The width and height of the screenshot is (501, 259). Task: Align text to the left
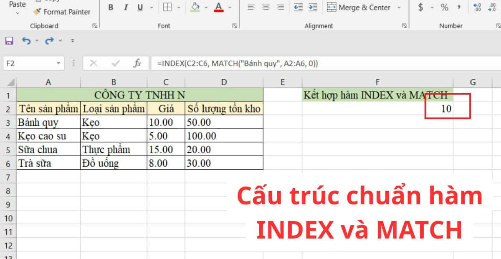251,7
